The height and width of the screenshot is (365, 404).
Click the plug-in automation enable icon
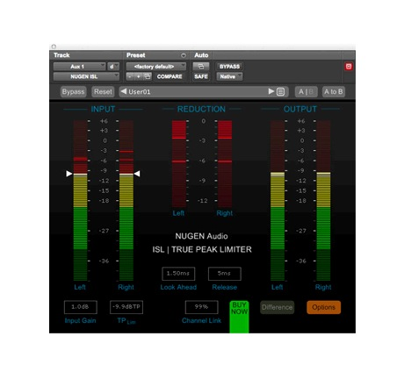point(201,67)
